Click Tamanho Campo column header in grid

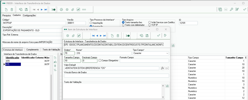[234, 57]
